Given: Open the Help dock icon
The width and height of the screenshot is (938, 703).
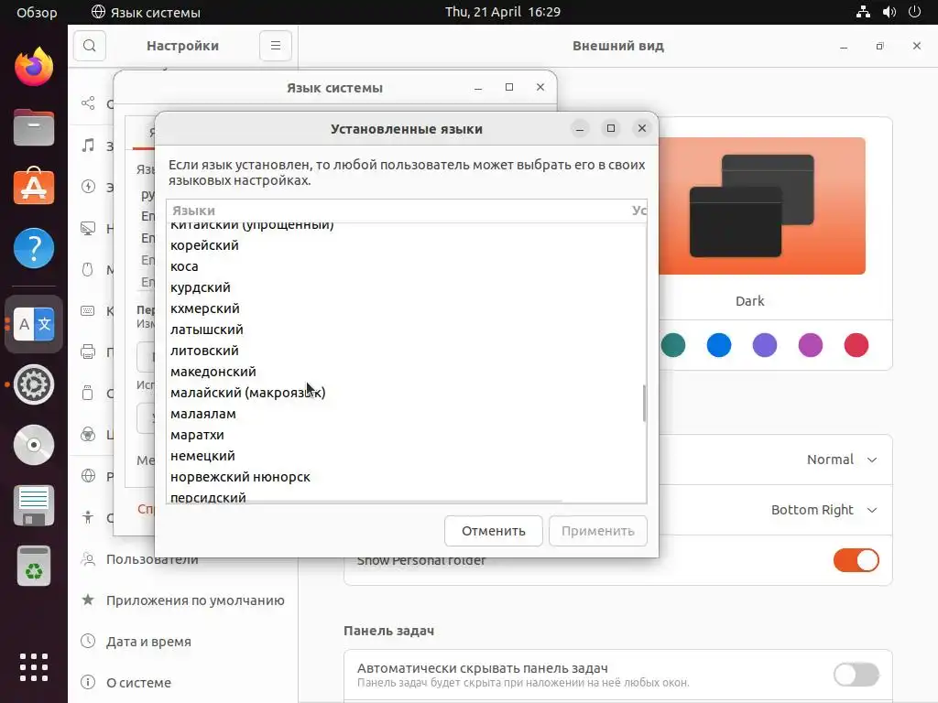Looking at the screenshot, I should tap(34, 248).
